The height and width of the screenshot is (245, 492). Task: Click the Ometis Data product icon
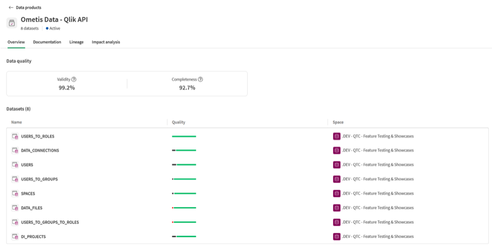pos(12,23)
